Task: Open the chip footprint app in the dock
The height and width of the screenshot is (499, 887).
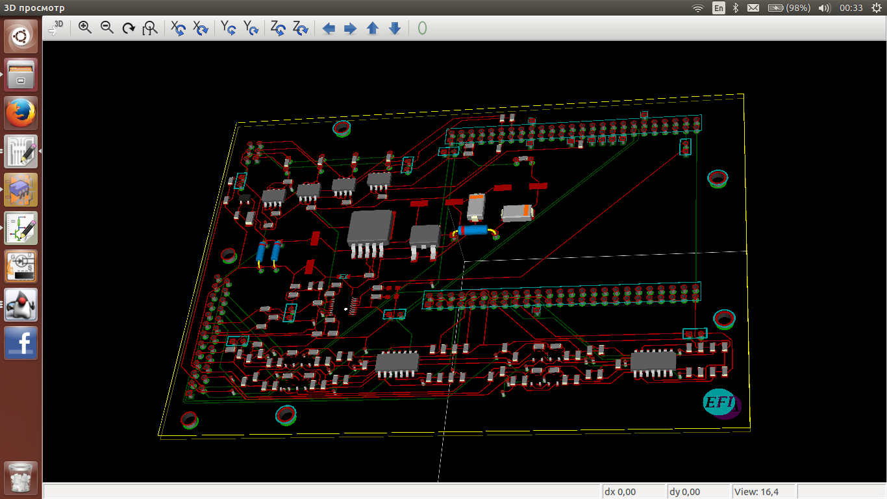Action: pyautogui.click(x=21, y=190)
